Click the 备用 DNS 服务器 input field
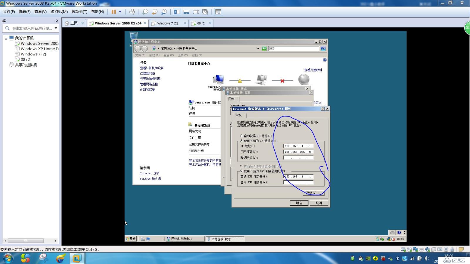Viewport: 470px width, 264px height. click(298, 182)
